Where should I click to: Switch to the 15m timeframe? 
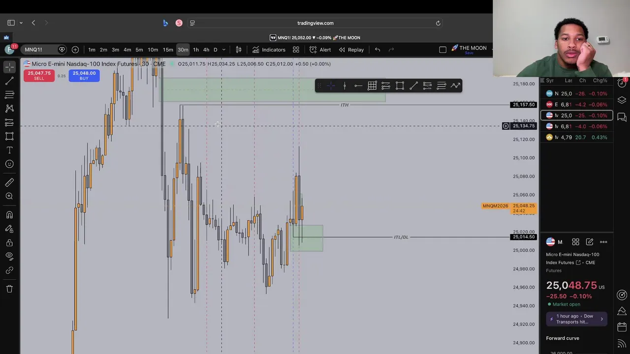[x=168, y=50]
